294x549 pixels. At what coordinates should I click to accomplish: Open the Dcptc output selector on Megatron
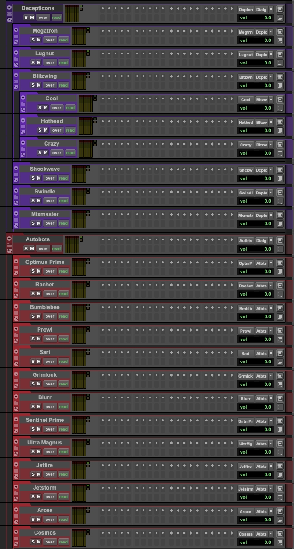(x=261, y=32)
